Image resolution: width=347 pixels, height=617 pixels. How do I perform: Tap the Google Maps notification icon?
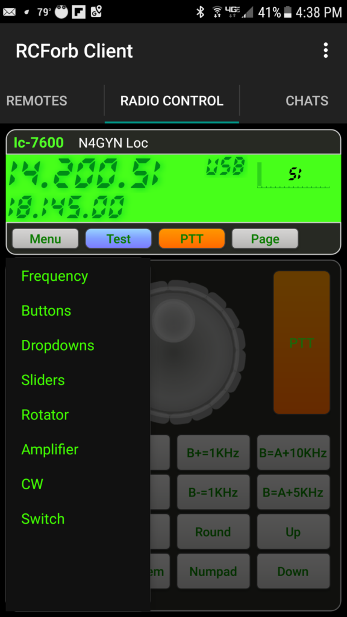tap(96, 11)
